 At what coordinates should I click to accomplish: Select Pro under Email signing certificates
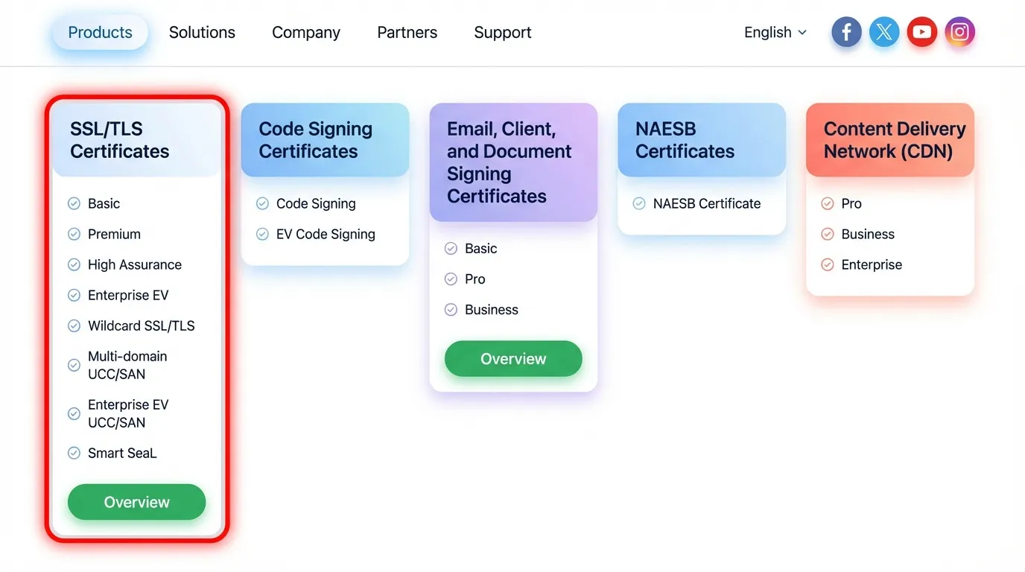(x=475, y=279)
